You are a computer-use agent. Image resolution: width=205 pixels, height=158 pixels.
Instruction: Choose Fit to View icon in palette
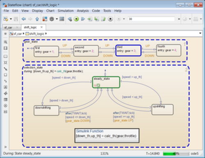tap(5, 48)
